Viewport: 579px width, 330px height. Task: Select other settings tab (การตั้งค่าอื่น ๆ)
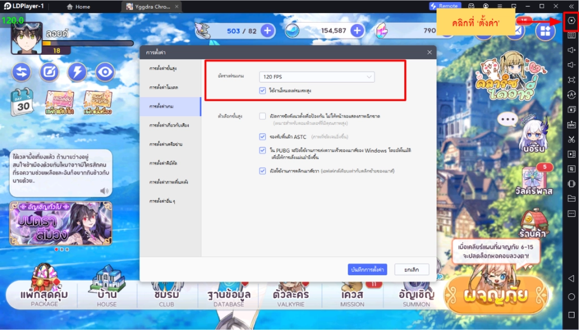coord(171,201)
